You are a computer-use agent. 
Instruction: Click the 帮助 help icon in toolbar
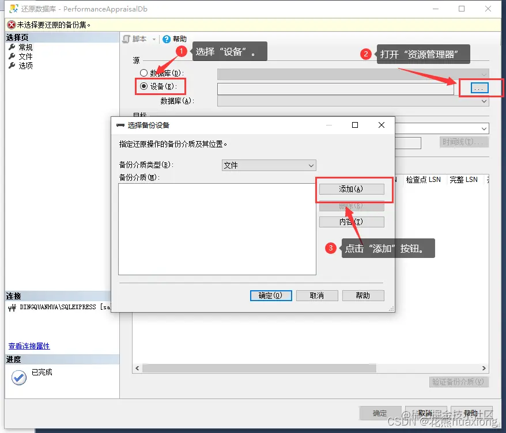coord(167,39)
